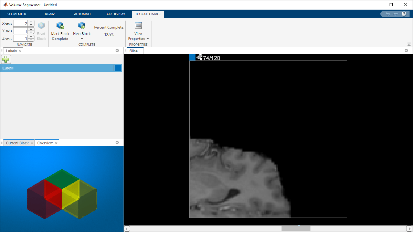Close the Overview tab
Viewport: 413px width, 232px height.
click(56, 143)
